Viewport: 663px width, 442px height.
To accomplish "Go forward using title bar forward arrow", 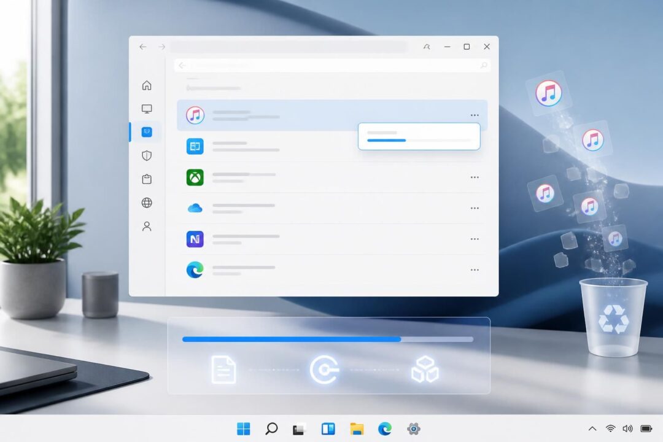I will coord(161,47).
